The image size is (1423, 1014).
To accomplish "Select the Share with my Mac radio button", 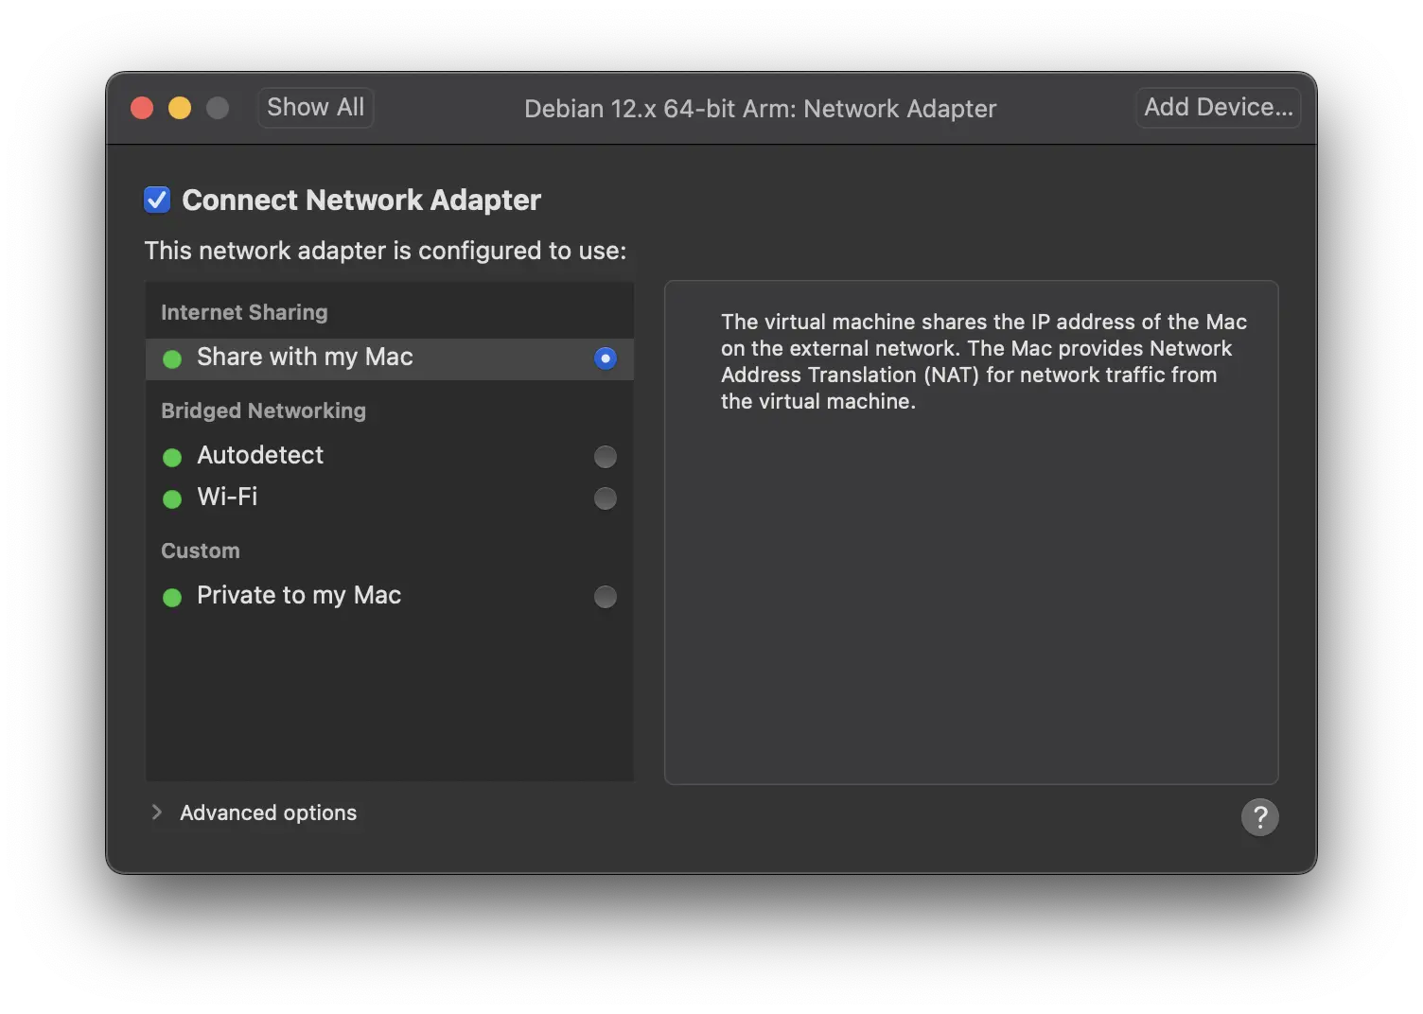I will pyautogui.click(x=606, y=358).
